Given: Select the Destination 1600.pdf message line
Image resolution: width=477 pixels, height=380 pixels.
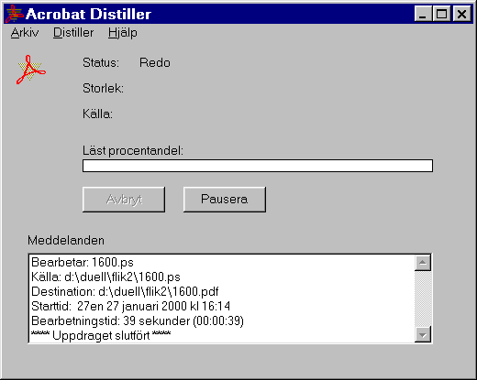Looking at the screenshot, I should point(125,292).
